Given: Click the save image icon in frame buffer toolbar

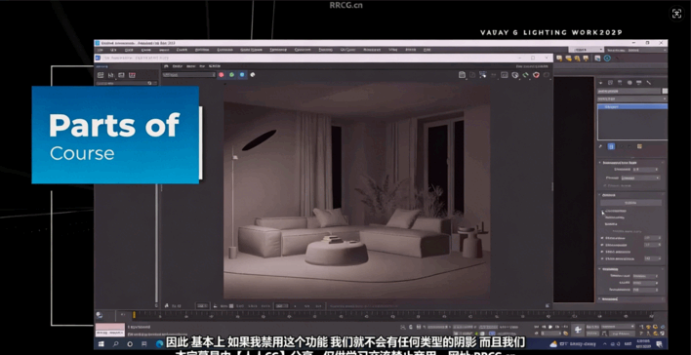Looking at the screenshot, I should (462, 75).
